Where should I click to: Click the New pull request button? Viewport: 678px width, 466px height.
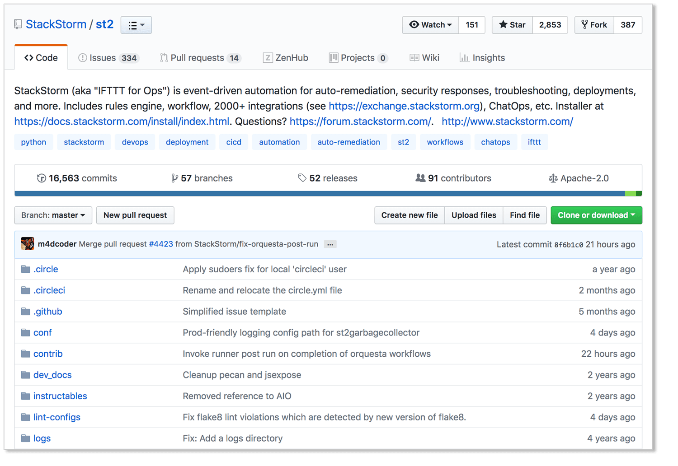point(135,215)
